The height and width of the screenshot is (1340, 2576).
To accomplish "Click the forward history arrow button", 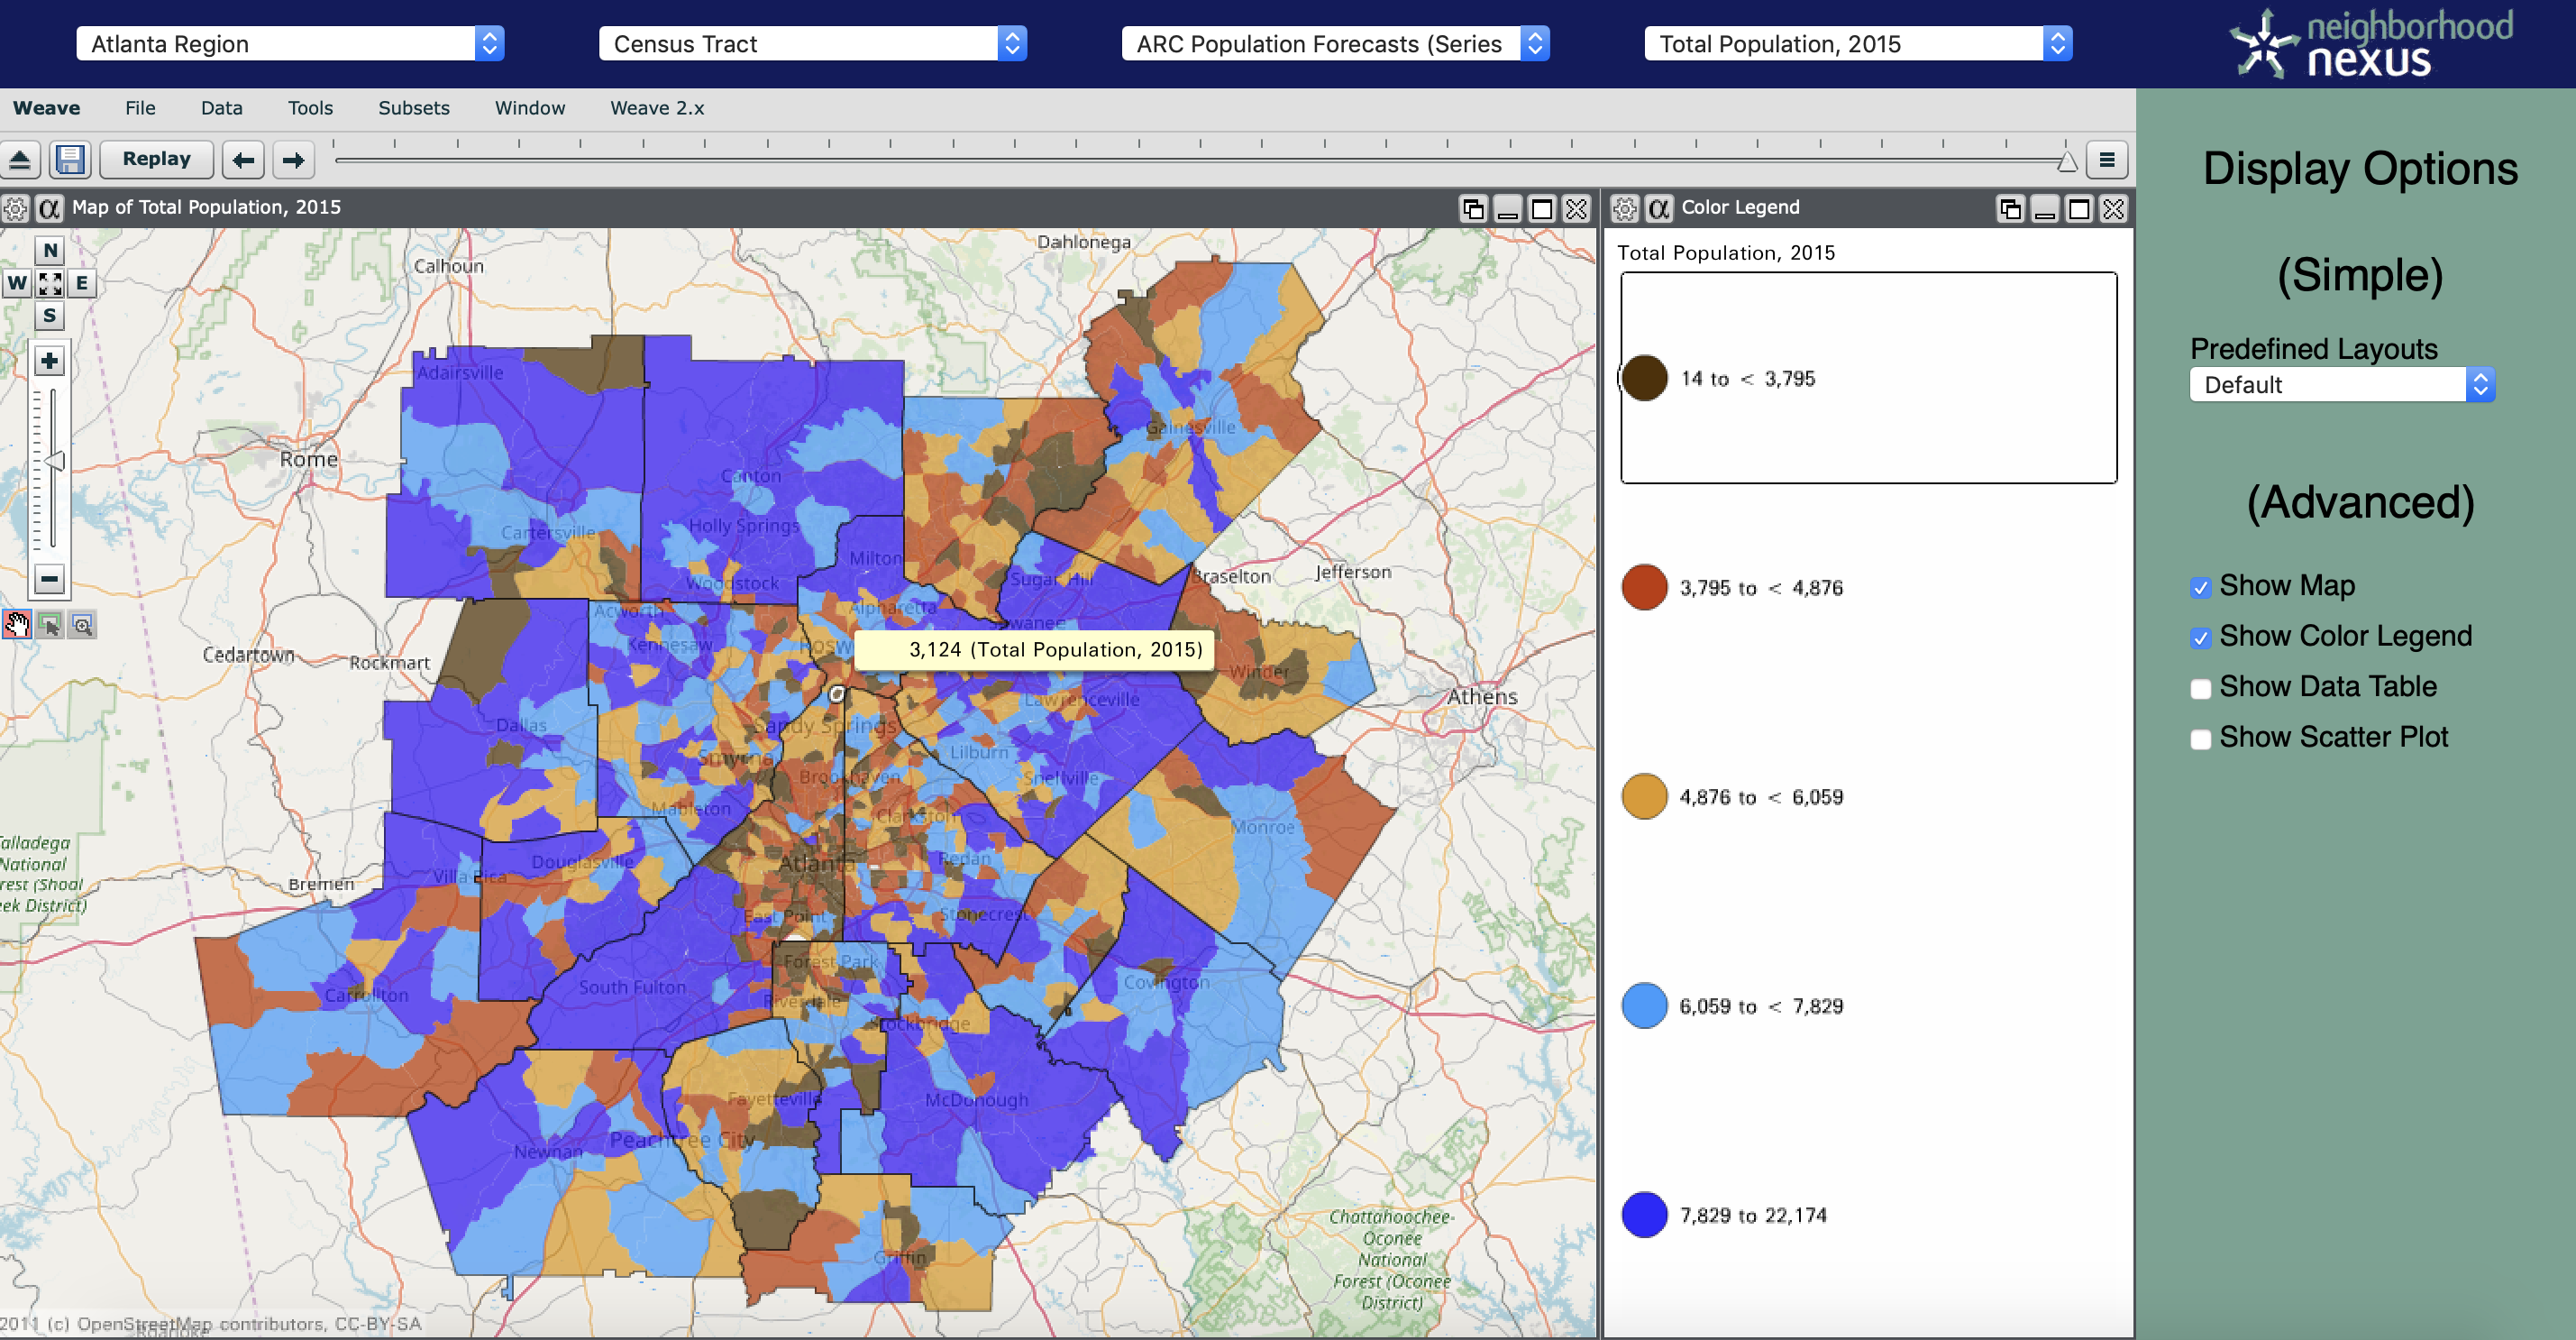I will click(x=293, y=159).
